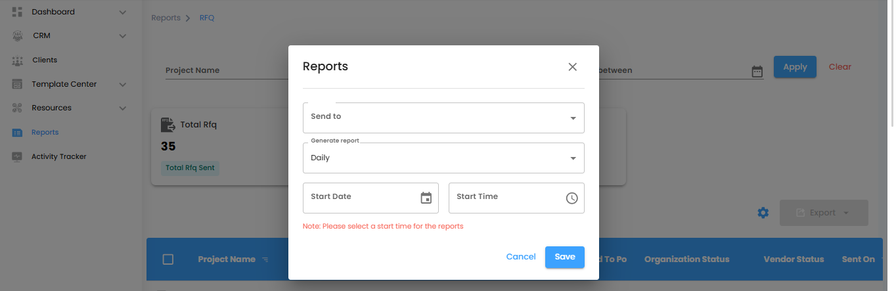Go to Reports breadcrumb link
This screenshot has width=896, height=291.
point(166,18)
